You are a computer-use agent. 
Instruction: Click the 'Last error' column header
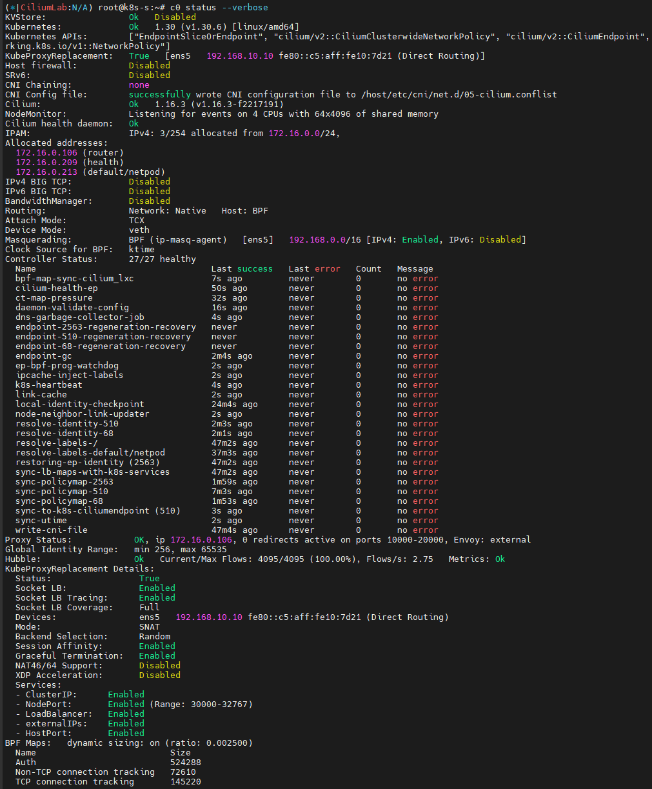[314, 268]
